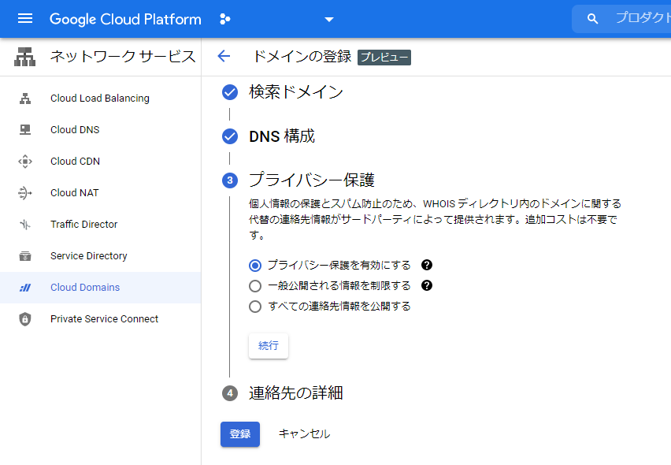Open Cloud CDN menu item
This screenshot has width=671, height=465.
tap(101, 162)
